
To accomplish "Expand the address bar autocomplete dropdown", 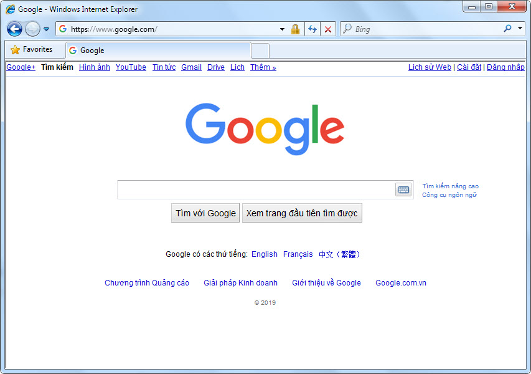I will [282, 29].
